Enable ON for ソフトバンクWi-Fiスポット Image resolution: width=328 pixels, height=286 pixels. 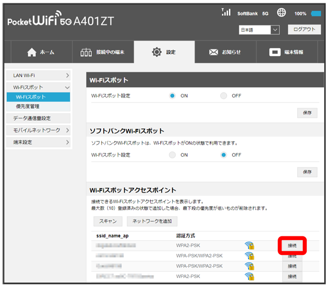pyautogui.click(x=172, y=155)
